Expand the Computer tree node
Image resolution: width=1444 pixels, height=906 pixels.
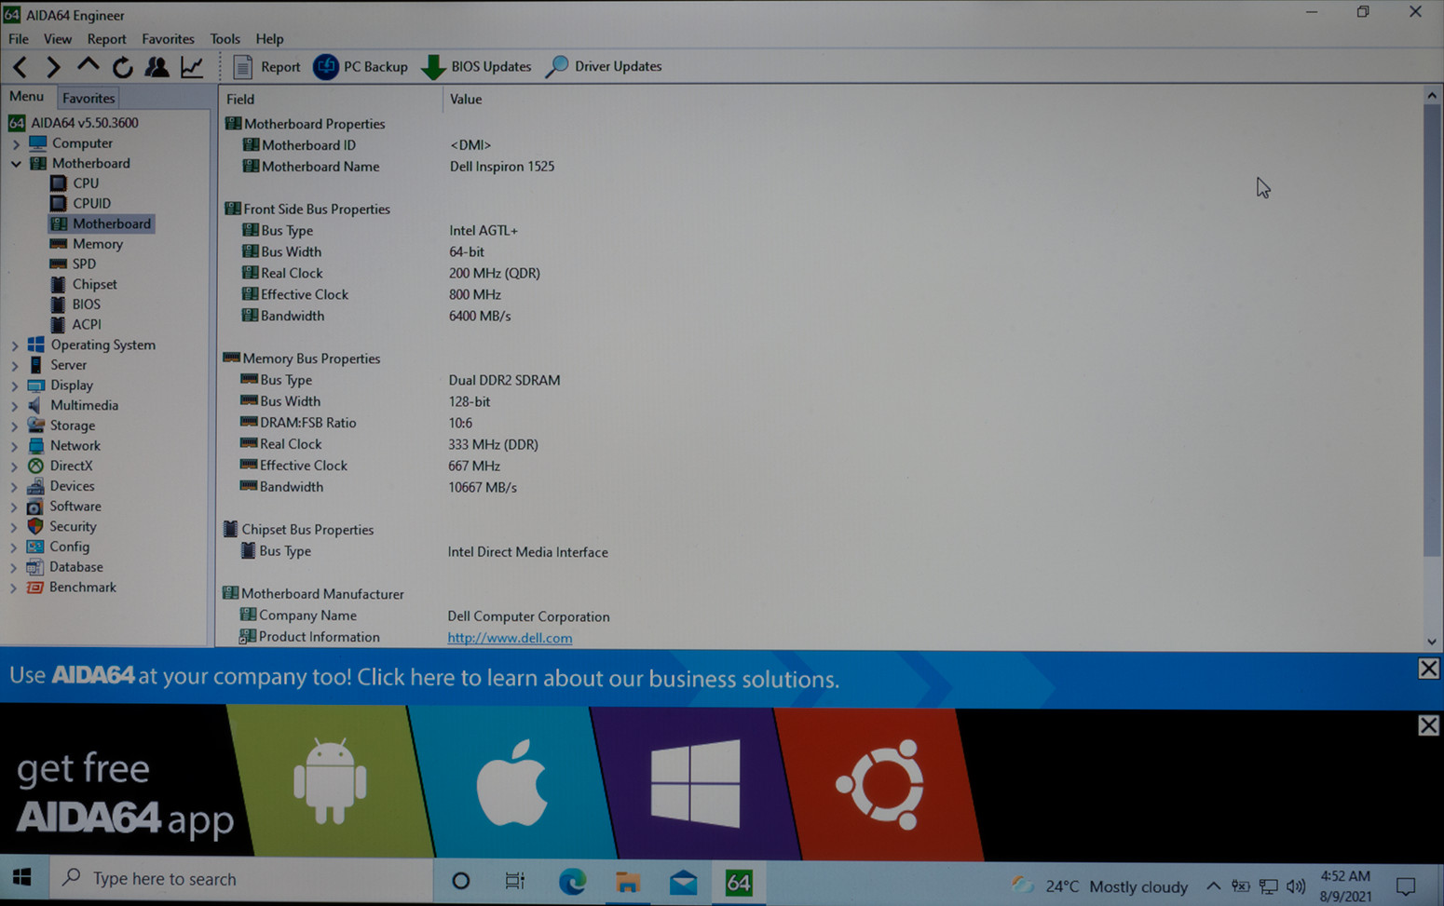tap(15, 144)
